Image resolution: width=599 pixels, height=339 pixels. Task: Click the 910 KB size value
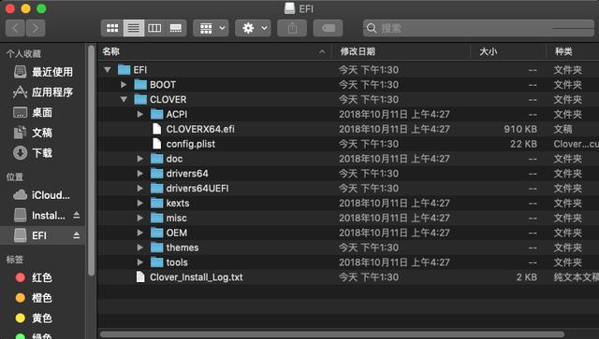[520, 129]
